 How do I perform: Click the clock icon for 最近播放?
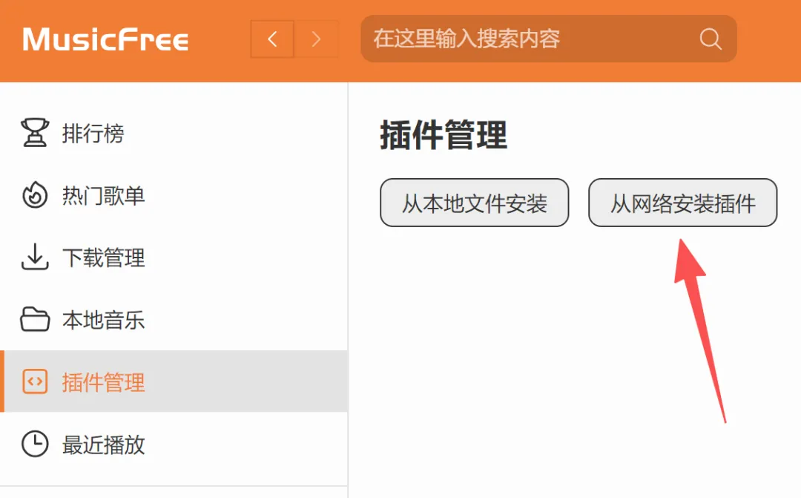point(34,445)
